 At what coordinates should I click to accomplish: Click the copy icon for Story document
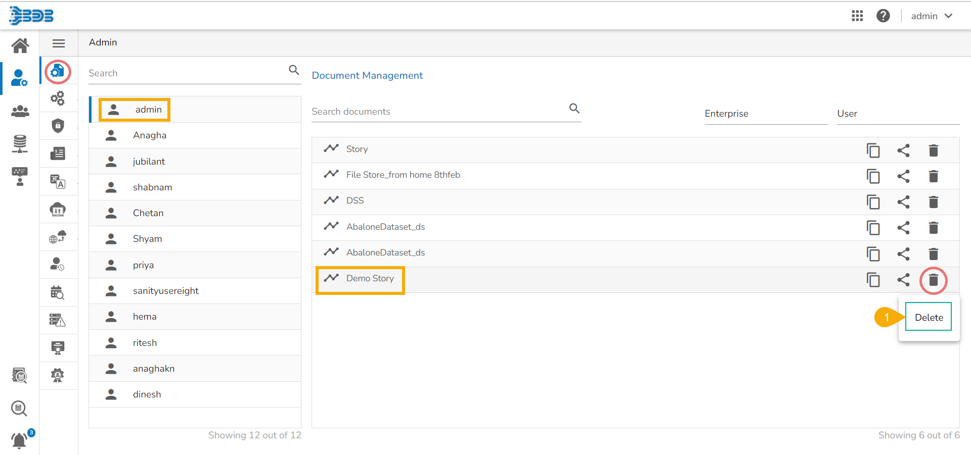pos(873,150)
